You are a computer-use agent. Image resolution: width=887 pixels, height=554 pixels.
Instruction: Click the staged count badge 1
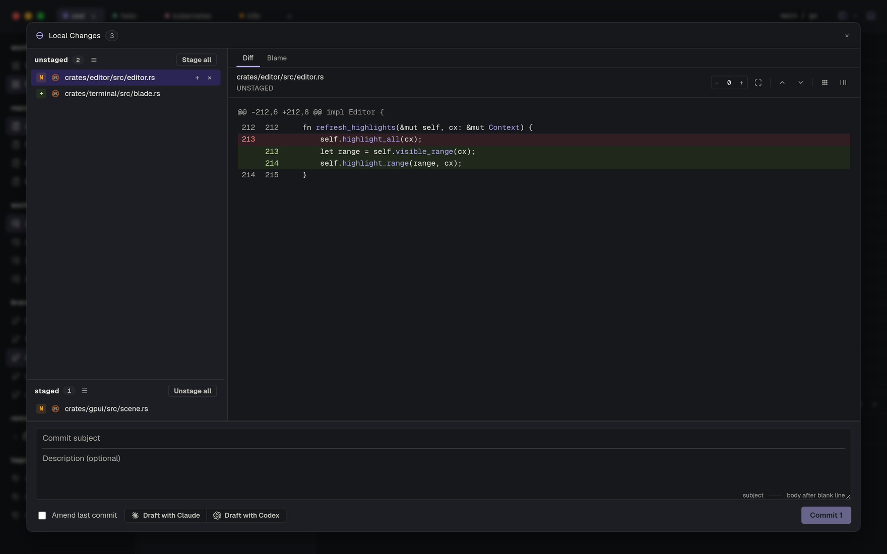tap(69, 391)
